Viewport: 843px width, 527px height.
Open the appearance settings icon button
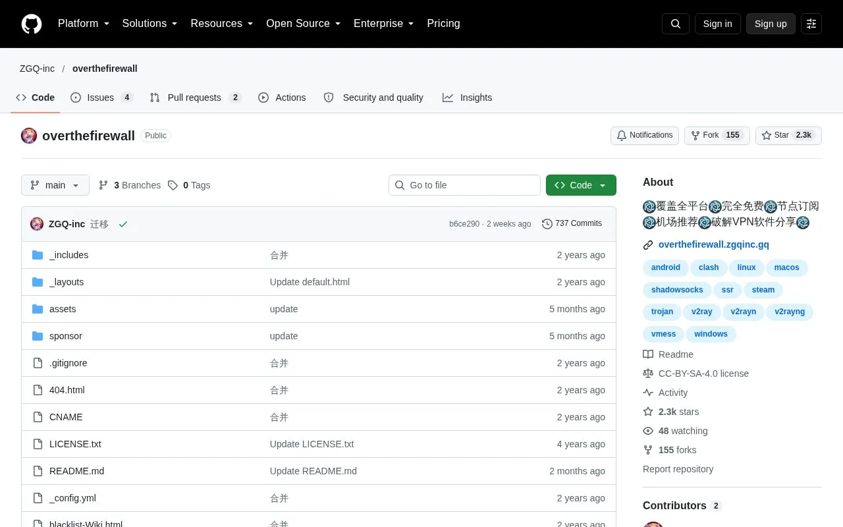pyautogui.click(x=811, y=24)
